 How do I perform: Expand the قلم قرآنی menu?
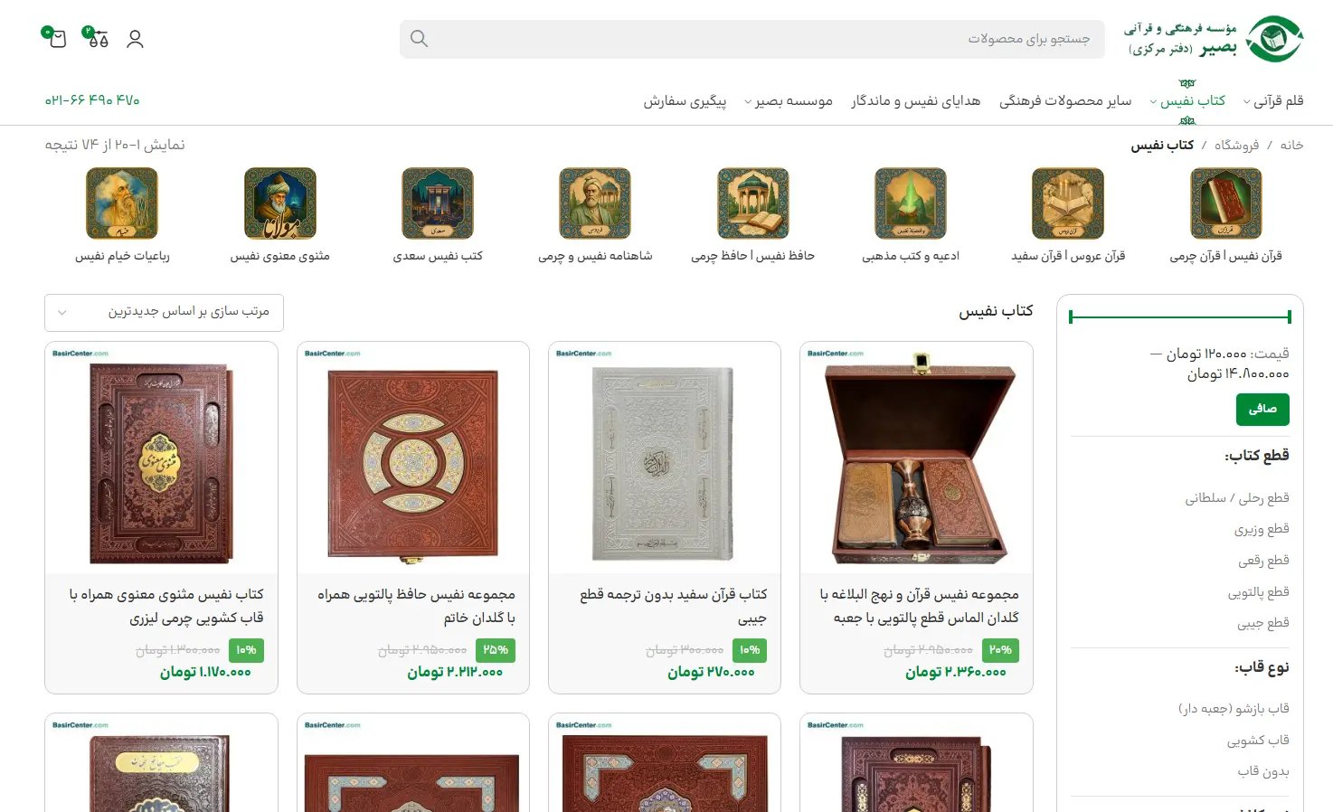[1273, 101]
